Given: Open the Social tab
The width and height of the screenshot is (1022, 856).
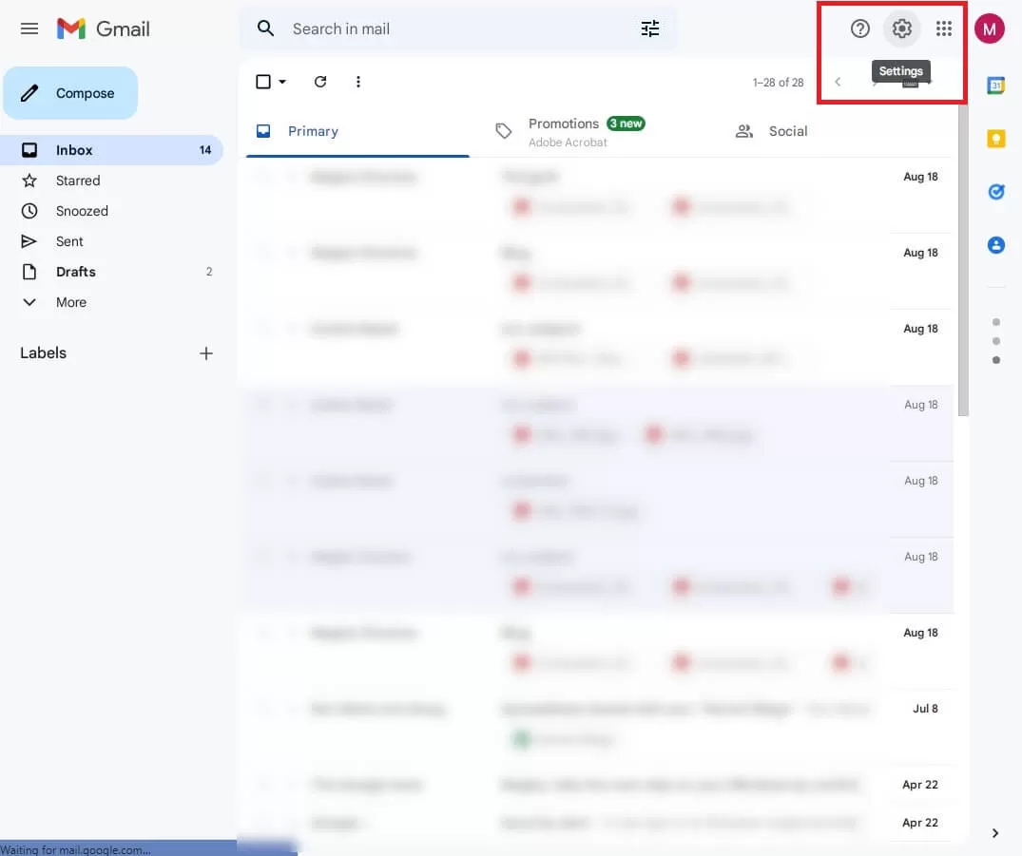Looking at the screenshot, I should pos(787,131).
